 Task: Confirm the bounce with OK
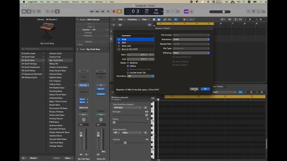coord(205,89)
